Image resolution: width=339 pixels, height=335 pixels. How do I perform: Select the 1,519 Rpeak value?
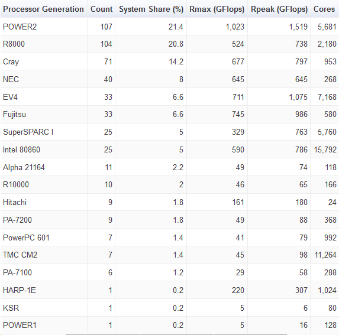pyautogui.click(x=298, y=27)
